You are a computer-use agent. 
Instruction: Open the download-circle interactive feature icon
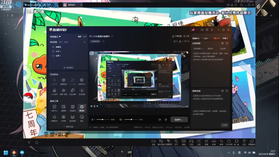(x=82, y=92)
